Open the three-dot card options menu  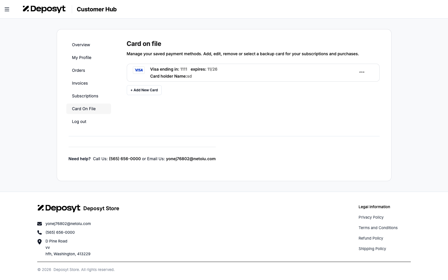[x=362, y=72]
